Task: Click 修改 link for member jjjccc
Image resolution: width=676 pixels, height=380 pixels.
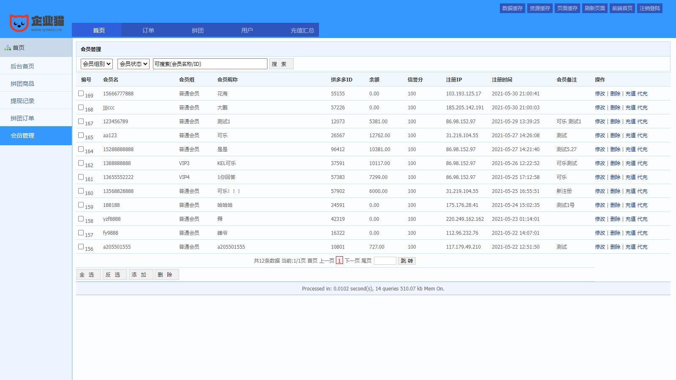Action: (x=600, y=108)
